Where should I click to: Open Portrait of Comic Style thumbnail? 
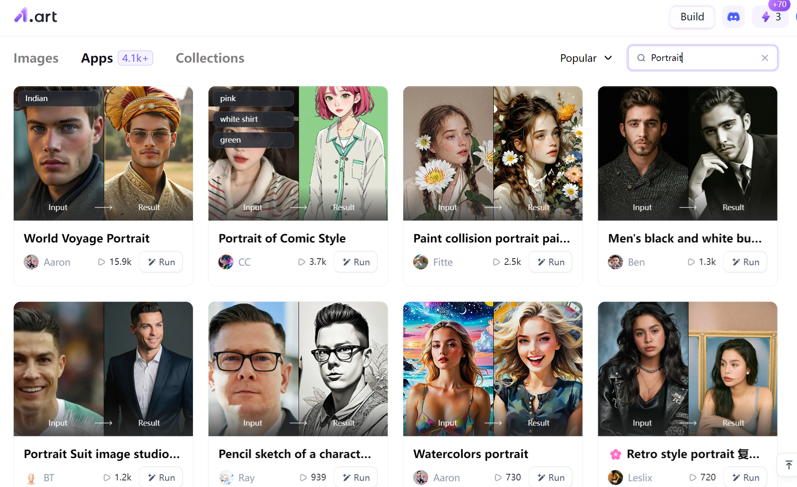point(298,153)
